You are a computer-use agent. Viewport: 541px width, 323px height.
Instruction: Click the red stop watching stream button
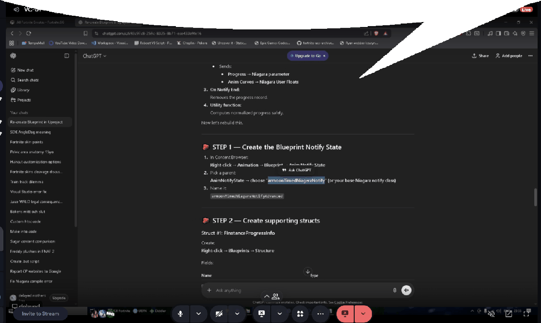tap(345, 314)
